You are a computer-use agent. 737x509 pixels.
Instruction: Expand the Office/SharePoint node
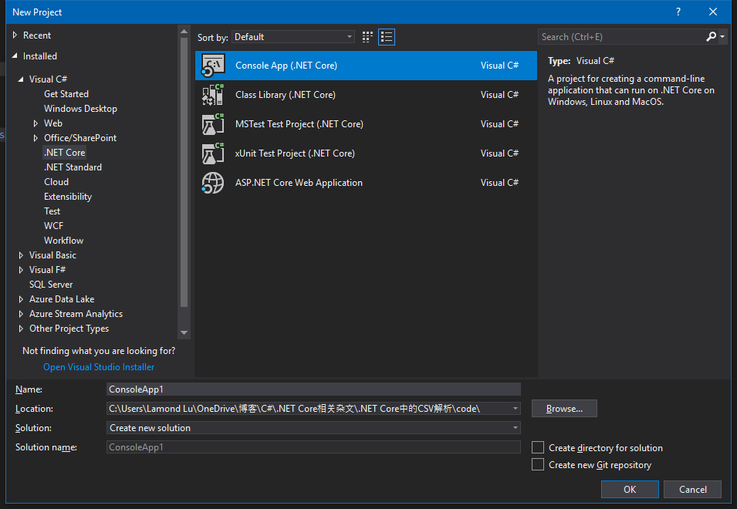pyautogui.click(x=35, y=138)
